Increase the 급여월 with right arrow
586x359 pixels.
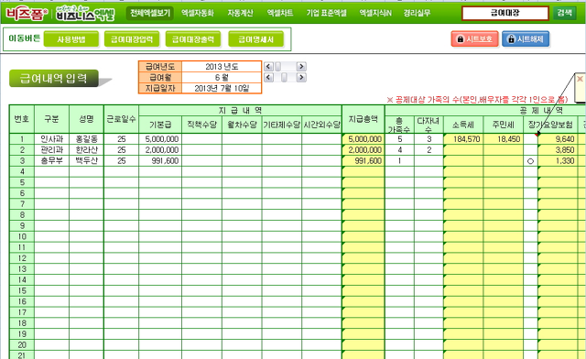301,78
